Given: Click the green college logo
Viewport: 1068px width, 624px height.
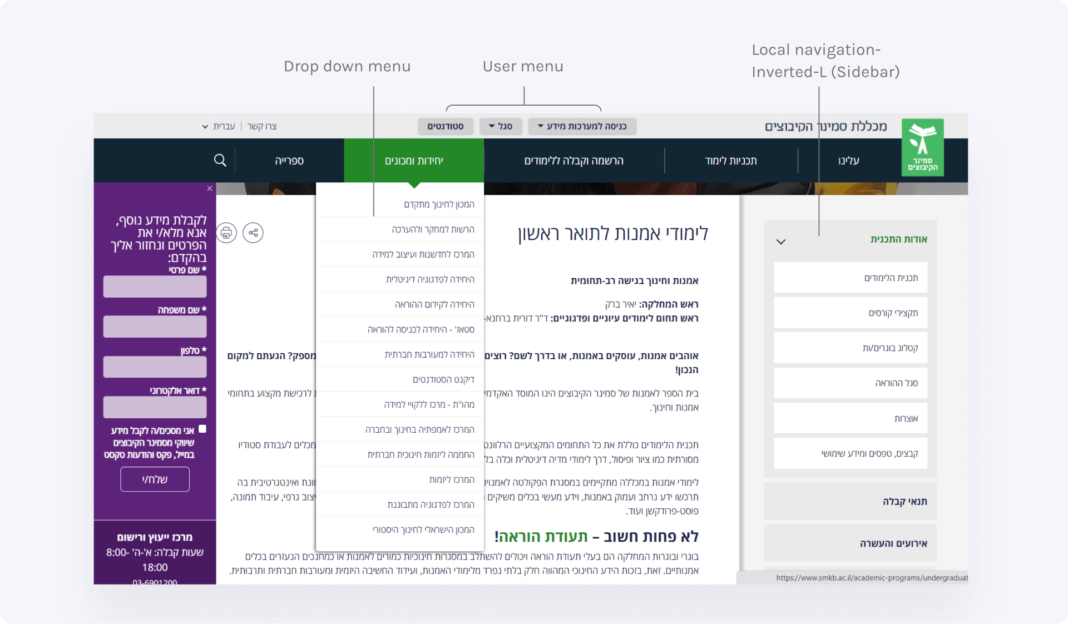Looking at the screenshot, I should pyautogui.click(x=922, y=147).
